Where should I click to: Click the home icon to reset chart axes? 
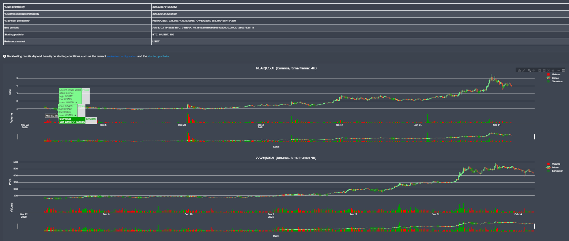pos(553,70)
